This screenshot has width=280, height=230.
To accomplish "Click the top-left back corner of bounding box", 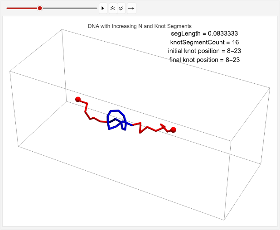I will [62, 29].
